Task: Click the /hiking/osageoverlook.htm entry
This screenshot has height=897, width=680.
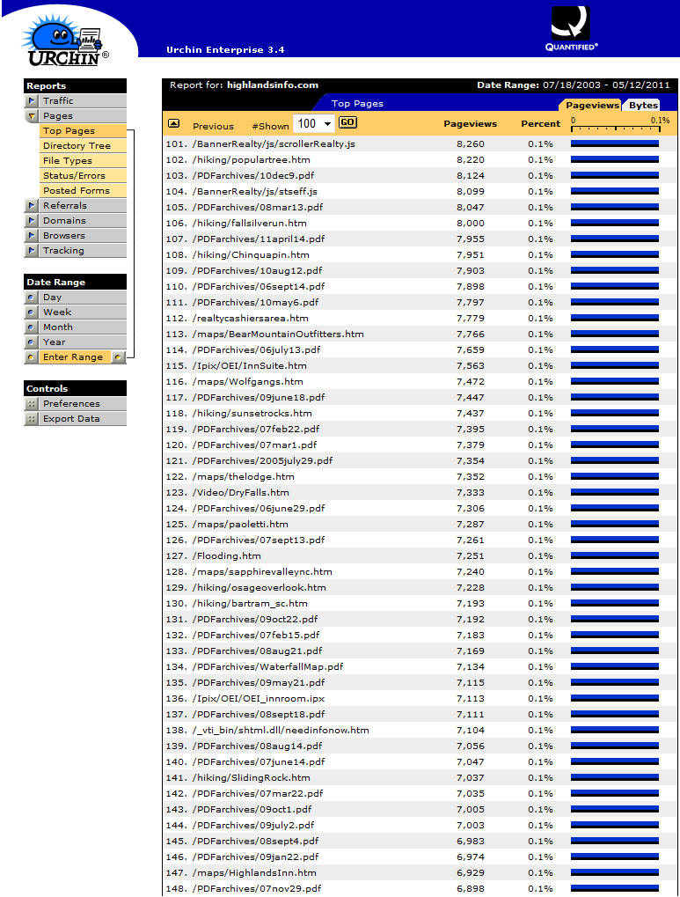Action: point(260,587)
